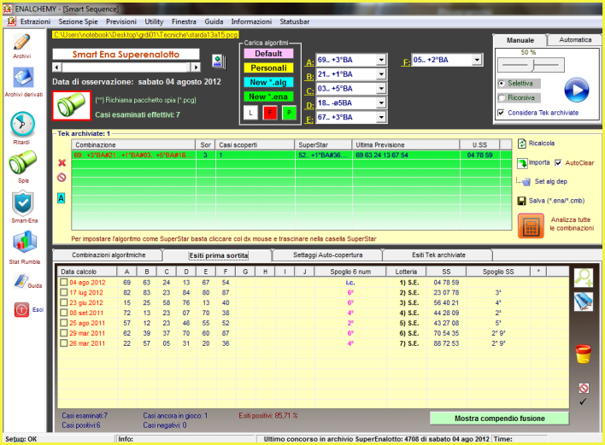Click the black checkmark icon

pos(583,401)
